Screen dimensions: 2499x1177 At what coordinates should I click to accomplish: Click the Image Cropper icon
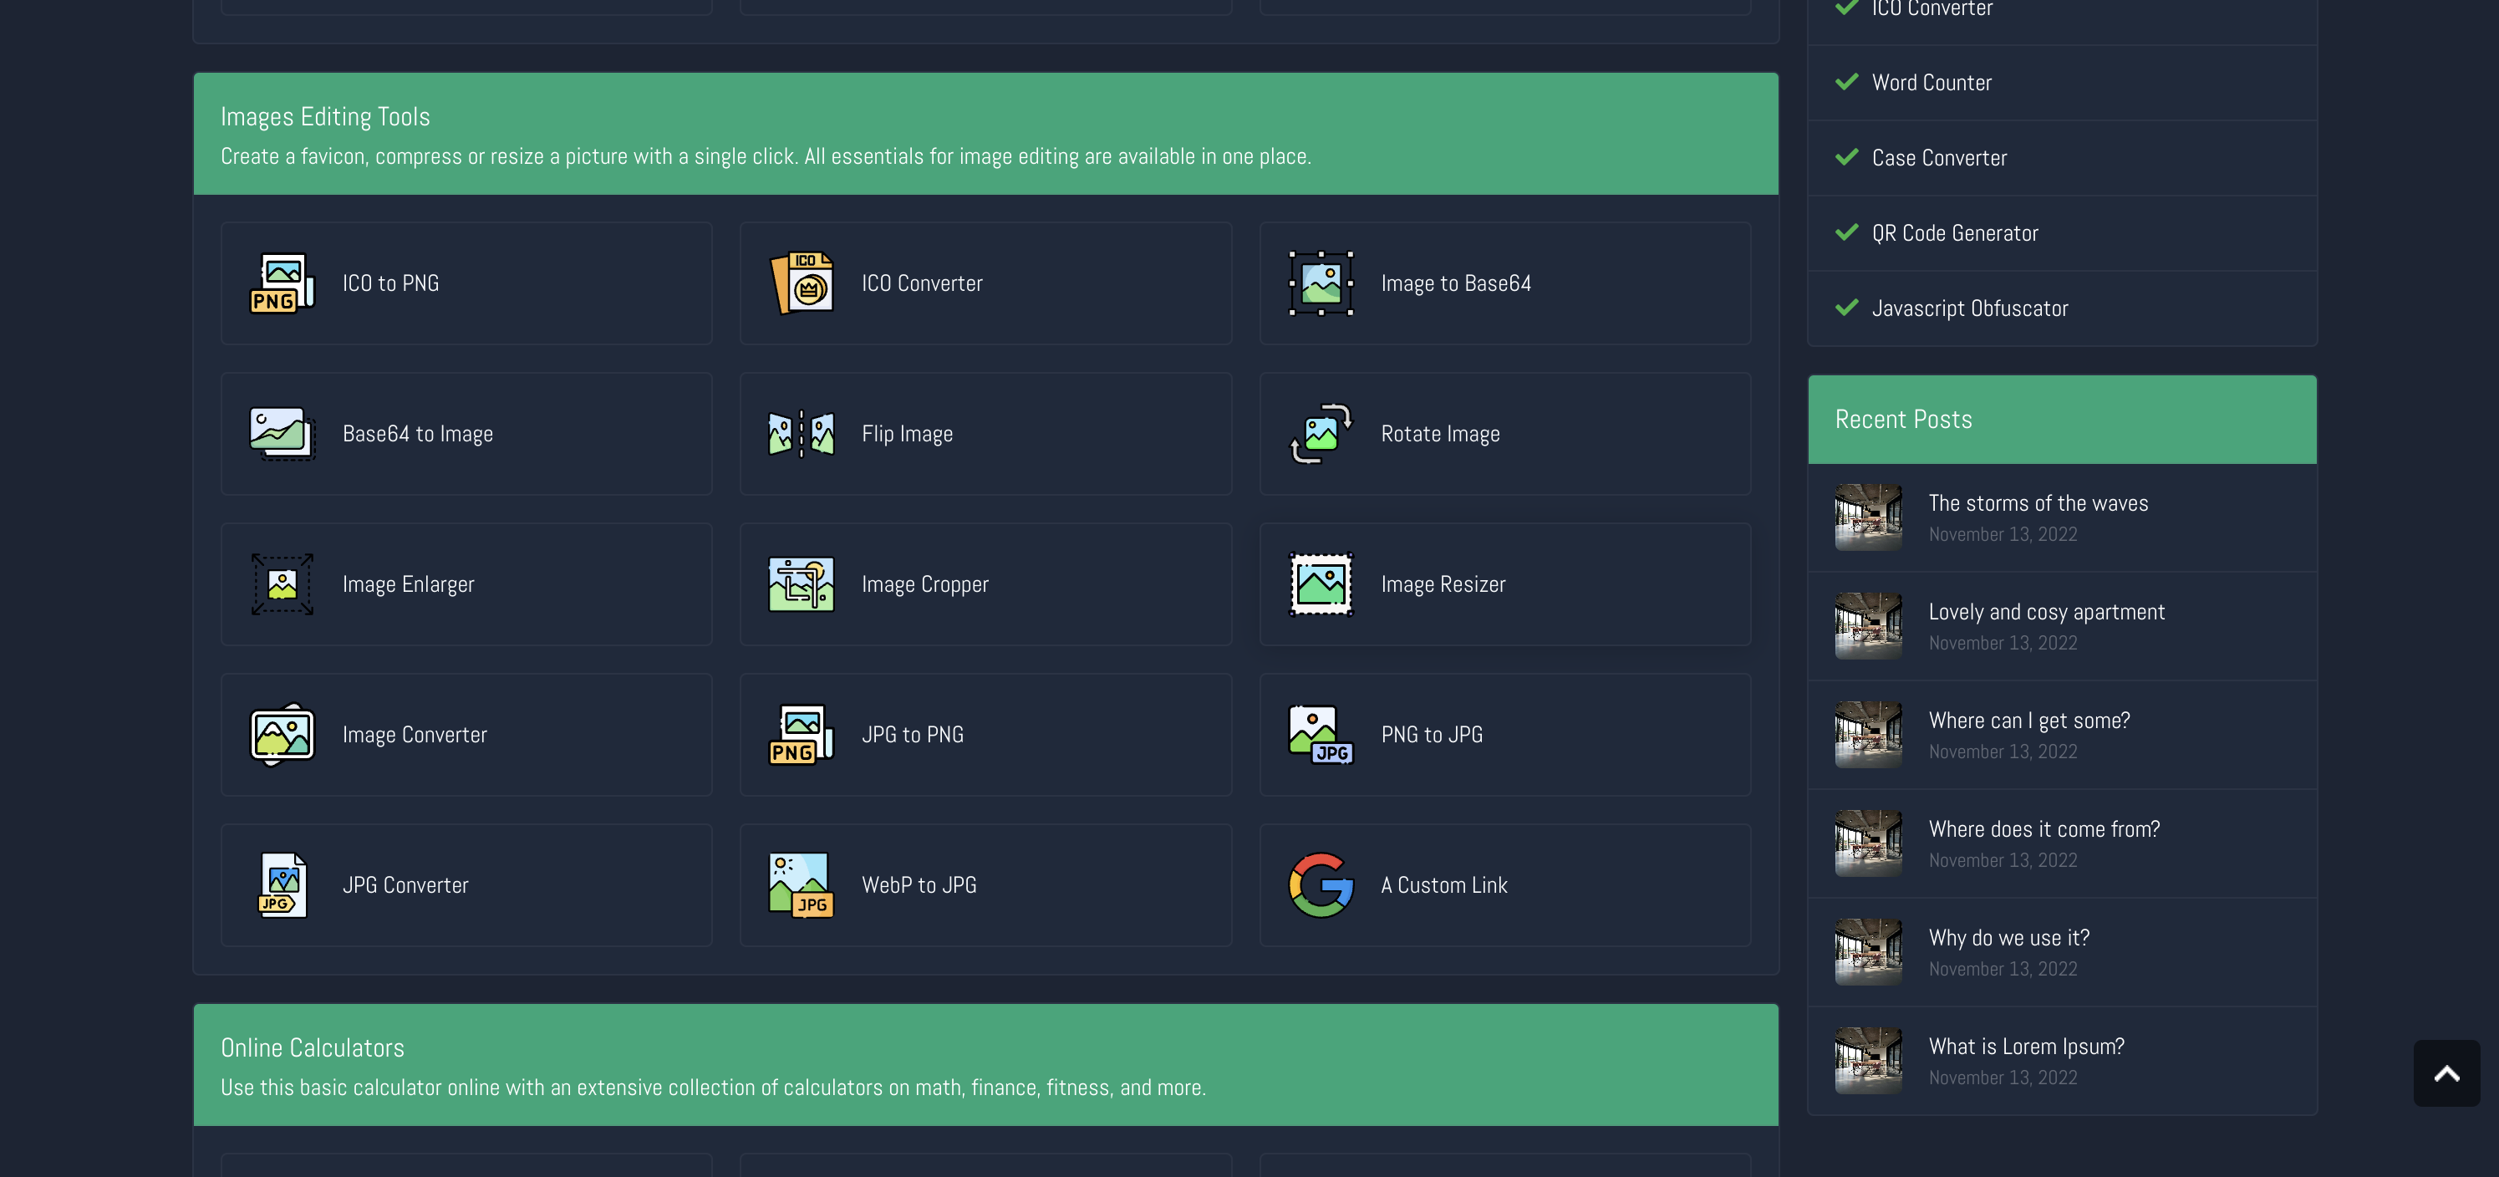[802, 584]
